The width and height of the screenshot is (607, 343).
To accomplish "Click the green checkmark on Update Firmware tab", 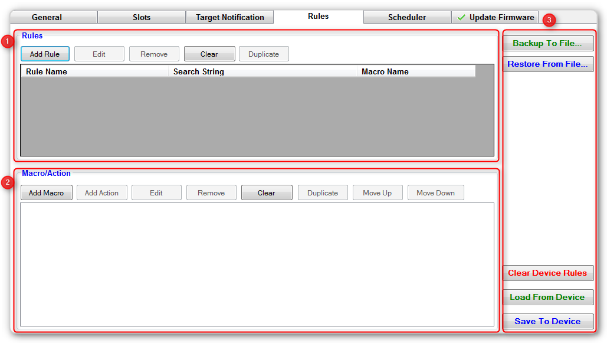I will tap(461, 18).
